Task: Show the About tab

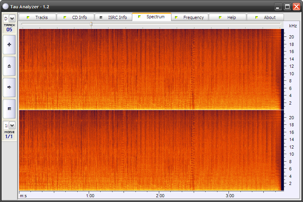Action: tap(265, 17)
